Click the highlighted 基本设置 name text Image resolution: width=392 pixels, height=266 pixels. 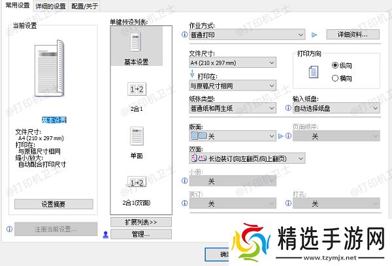coord(54,120)
